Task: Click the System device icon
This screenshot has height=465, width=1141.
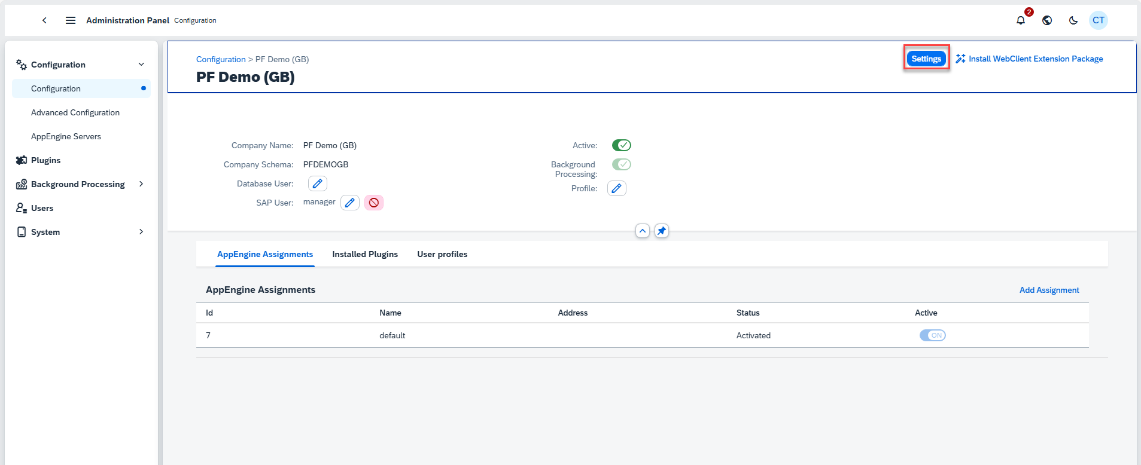Action: tap(22, 232)
